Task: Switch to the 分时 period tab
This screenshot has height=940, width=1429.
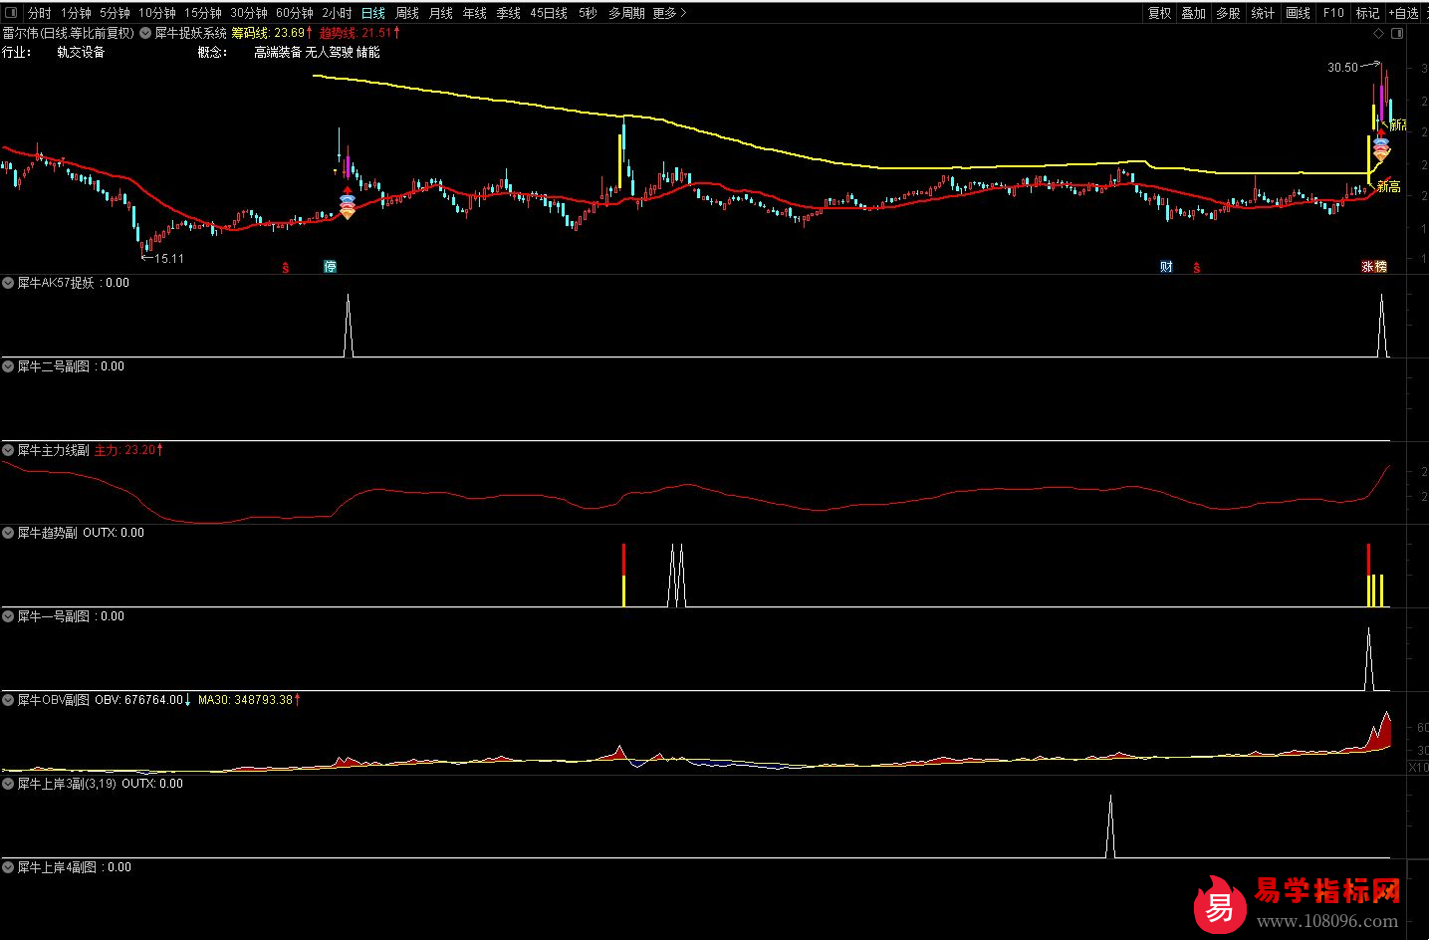Action: click(x=39, y=13)
